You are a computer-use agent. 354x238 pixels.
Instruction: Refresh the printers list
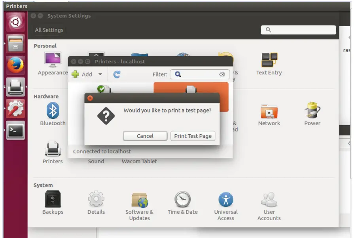click(117, 74)
